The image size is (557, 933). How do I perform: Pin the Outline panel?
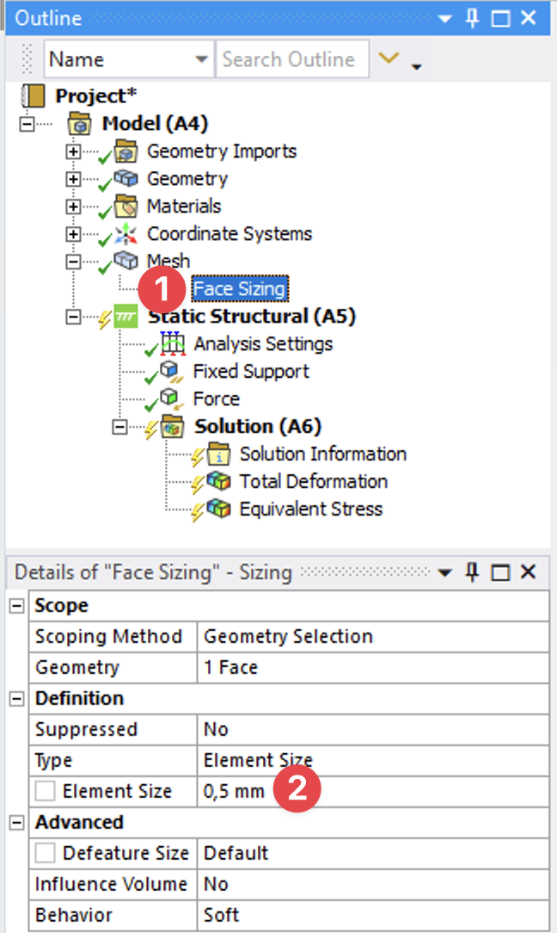tap(473, 18)
